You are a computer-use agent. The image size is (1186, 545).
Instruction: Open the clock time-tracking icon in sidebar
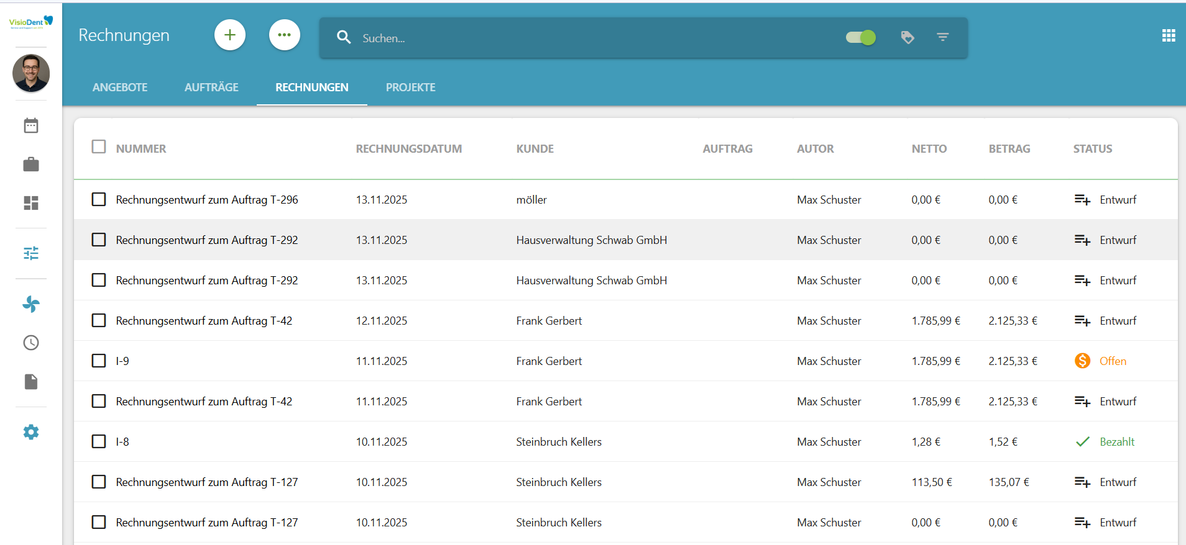(31, 343)
